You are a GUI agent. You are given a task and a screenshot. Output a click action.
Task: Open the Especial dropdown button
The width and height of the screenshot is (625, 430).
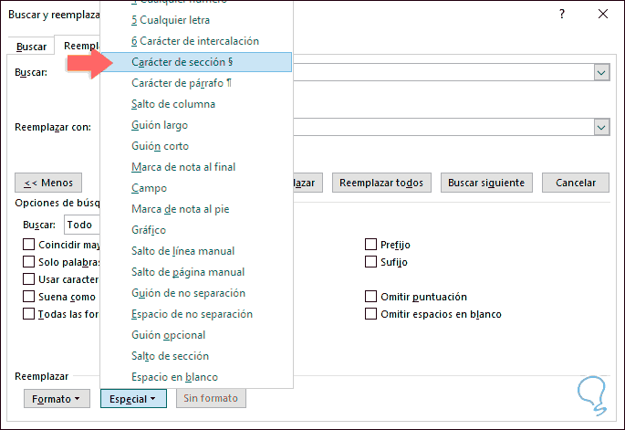(x=133, y=398)
